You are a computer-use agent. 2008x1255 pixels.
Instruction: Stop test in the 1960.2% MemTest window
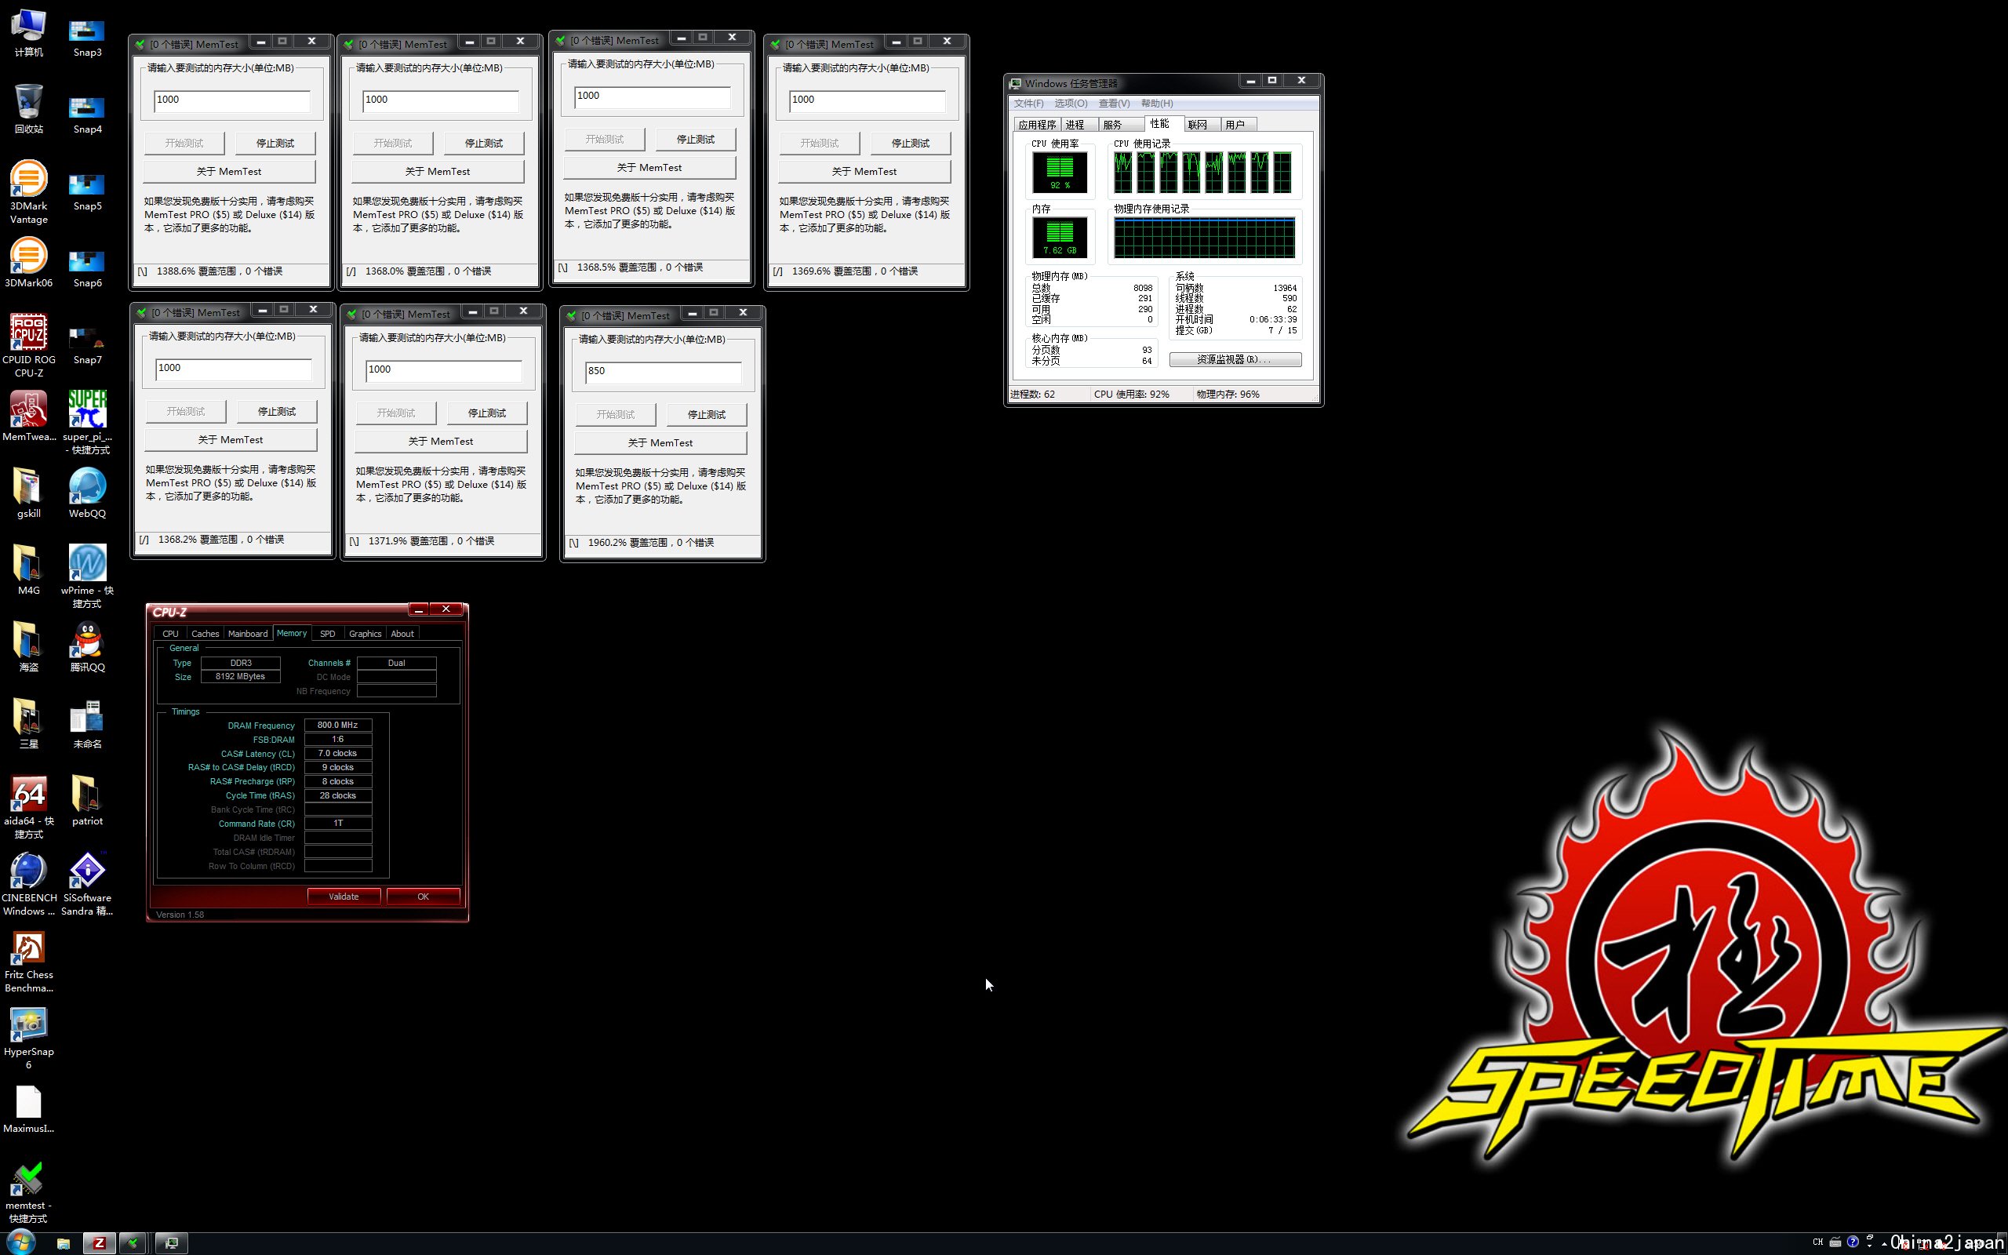706,414
